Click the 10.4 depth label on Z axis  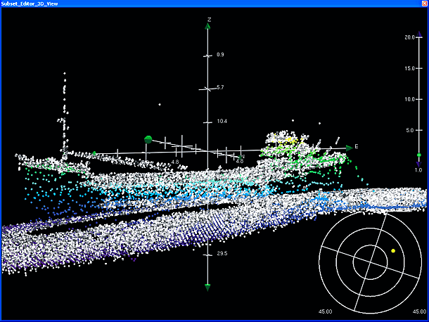click(x=222, y=122)
